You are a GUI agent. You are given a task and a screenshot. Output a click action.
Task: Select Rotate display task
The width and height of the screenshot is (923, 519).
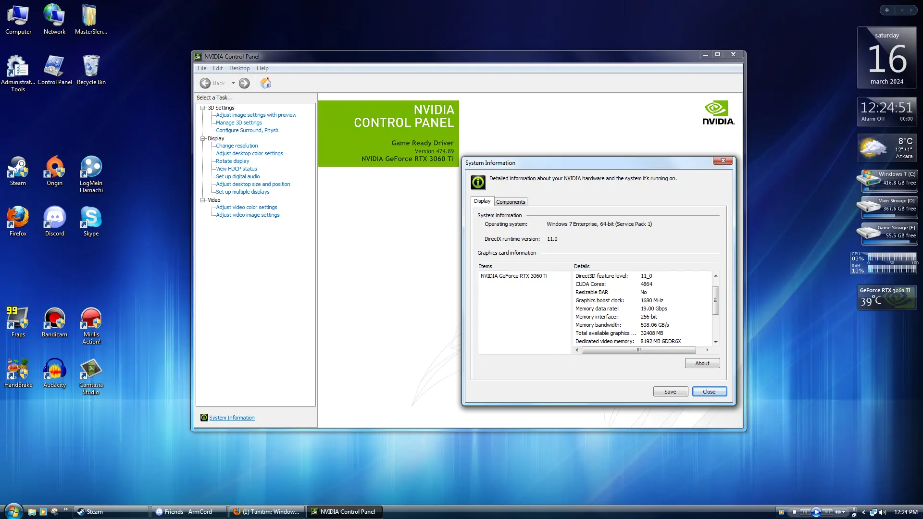click(232, 161)
